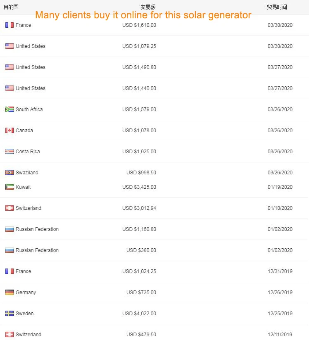Click United States flag in the $1,079.25 row
The image size is (309, 340).
[x=10, y=46]
